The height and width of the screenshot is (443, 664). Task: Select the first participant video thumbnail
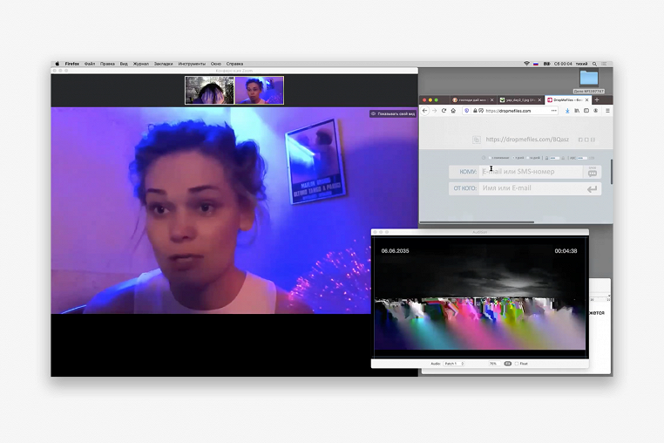click(x=209, y=91)
